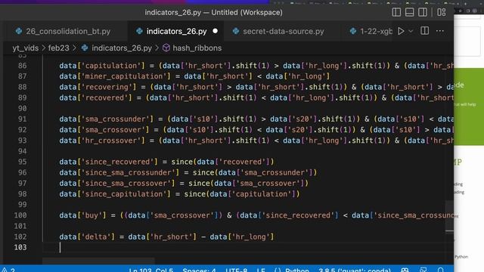This screenshot has height=272, width=484.
Task: Click Ln 103, Col 5 in status bar
Action: click(x=151, y=270)
